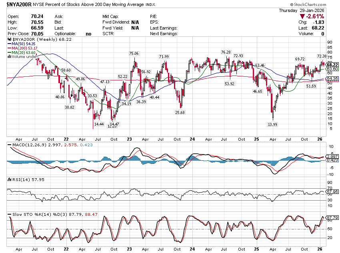Image resolution: width=340 pixels, height=253 pixels.
Task: Click the $NYA200R ticker symbol heading
Action: point(19,4)
